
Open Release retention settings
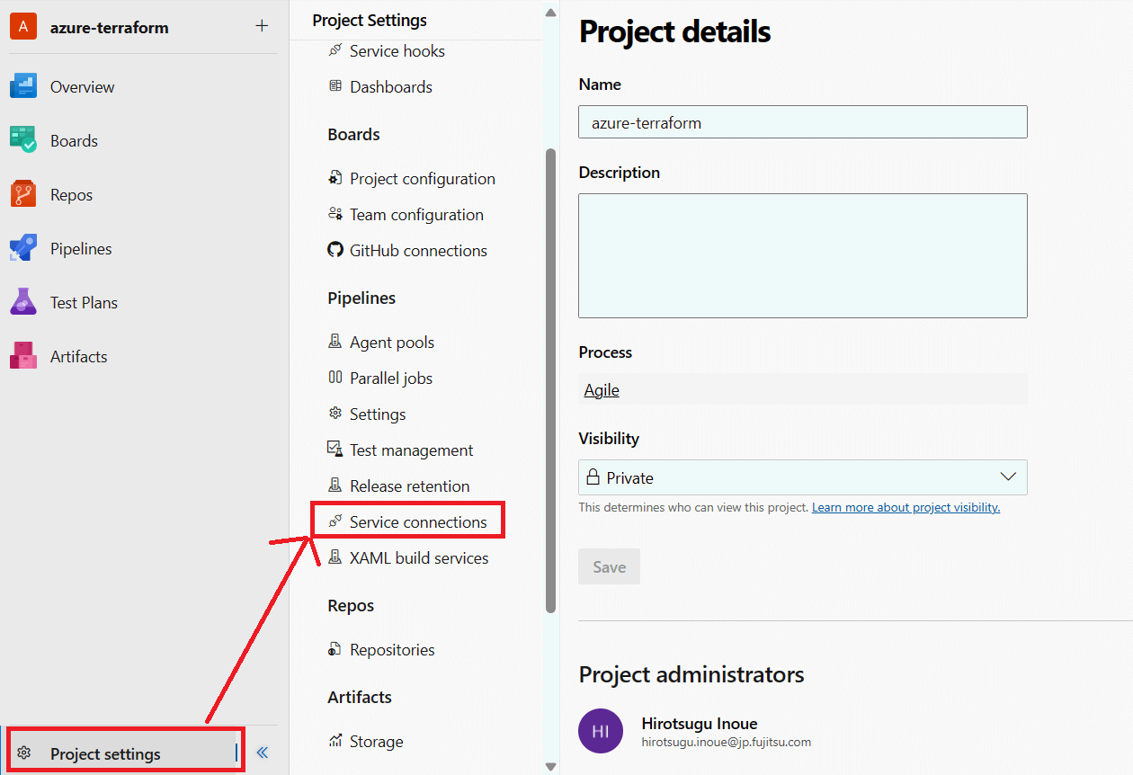[x=409, y=485]
